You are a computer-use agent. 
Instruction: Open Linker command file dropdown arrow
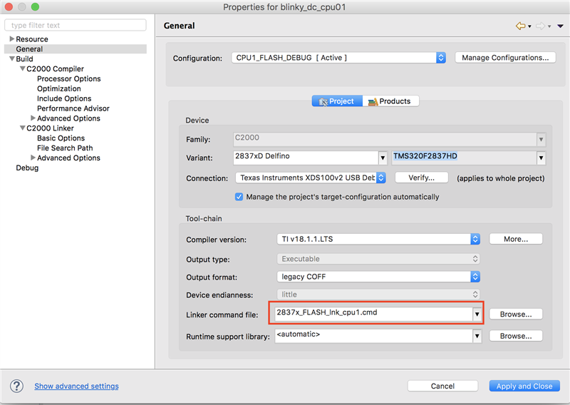click(x=477, y=314)
